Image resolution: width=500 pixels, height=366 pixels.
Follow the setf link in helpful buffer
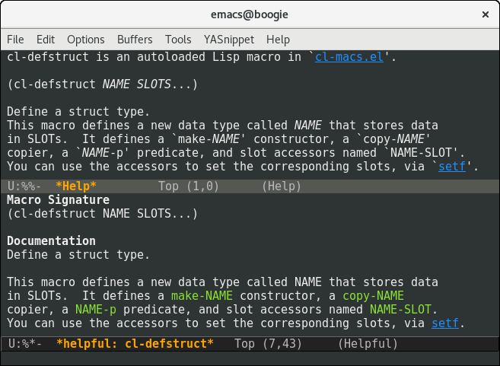tap(445, 323)
